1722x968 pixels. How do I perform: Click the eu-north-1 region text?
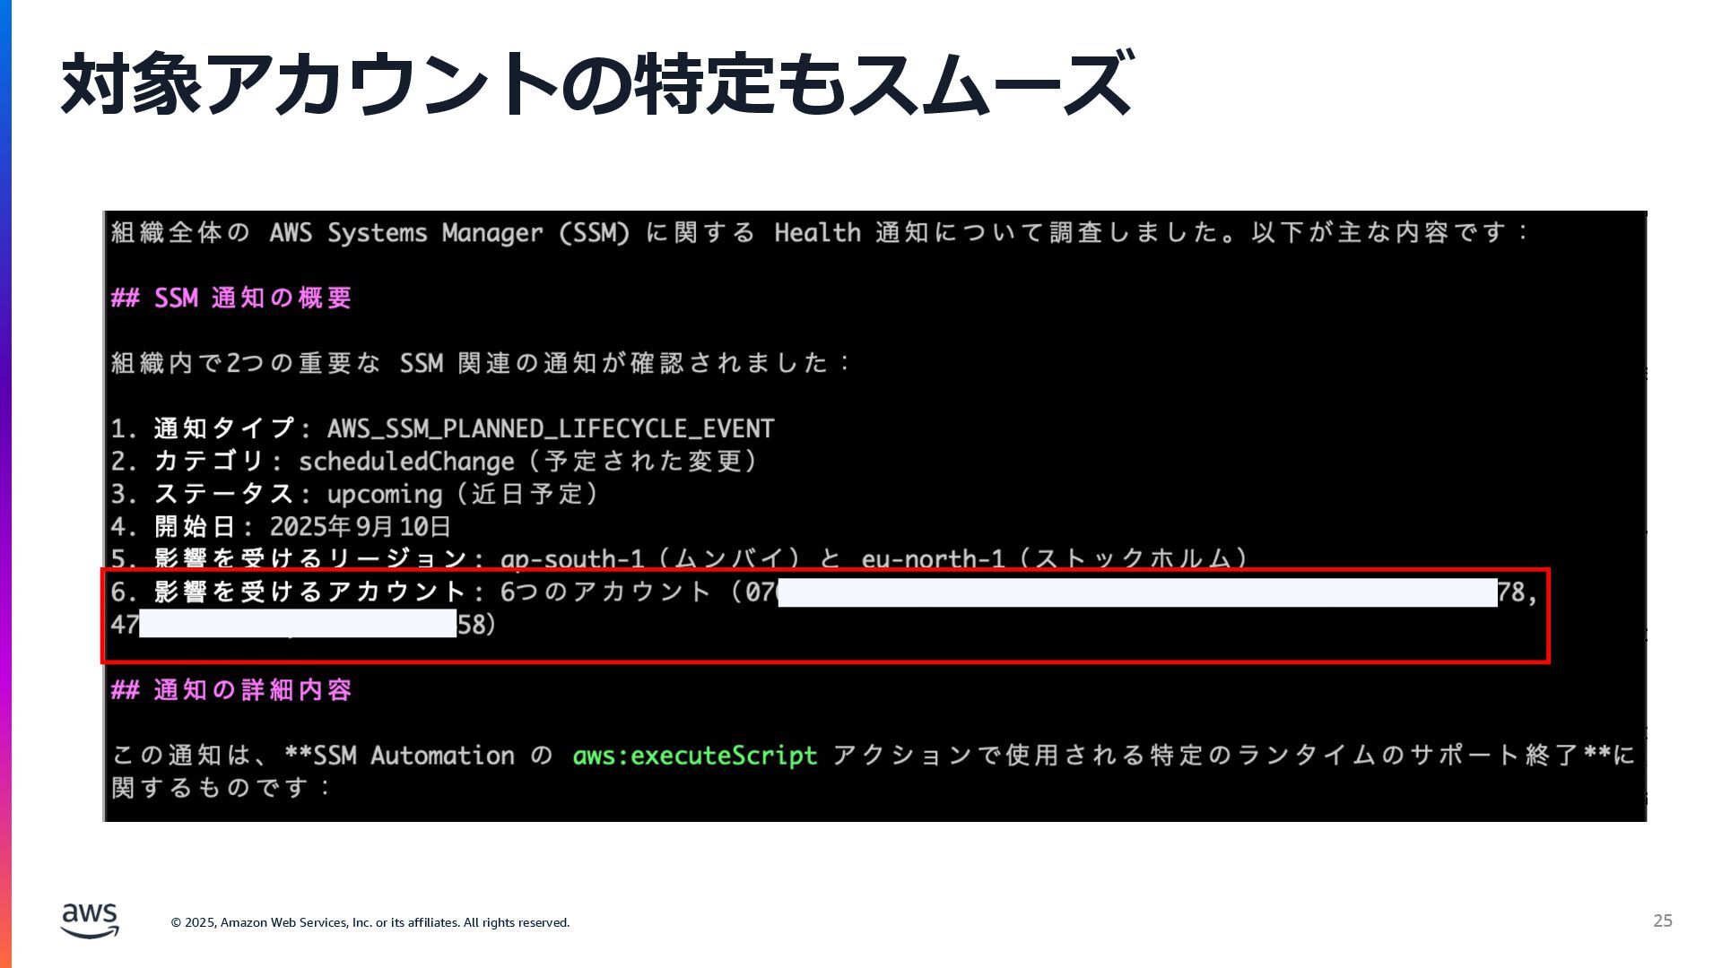pos(932,559)
